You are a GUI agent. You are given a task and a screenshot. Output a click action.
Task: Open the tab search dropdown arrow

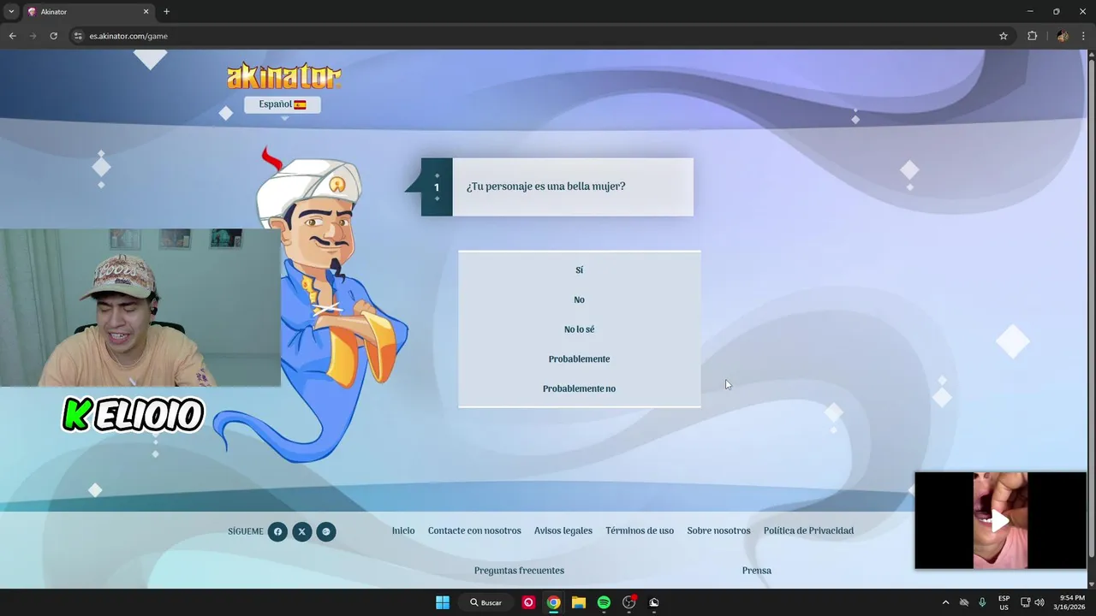click(11, 12)
